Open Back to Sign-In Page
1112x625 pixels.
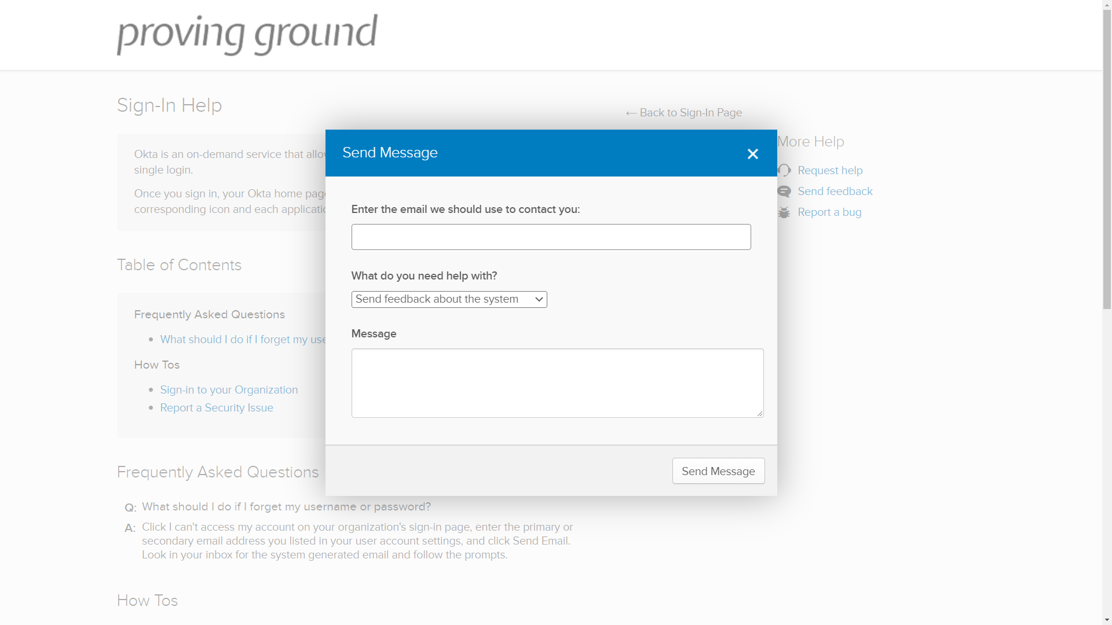click(x=690, y=113)
